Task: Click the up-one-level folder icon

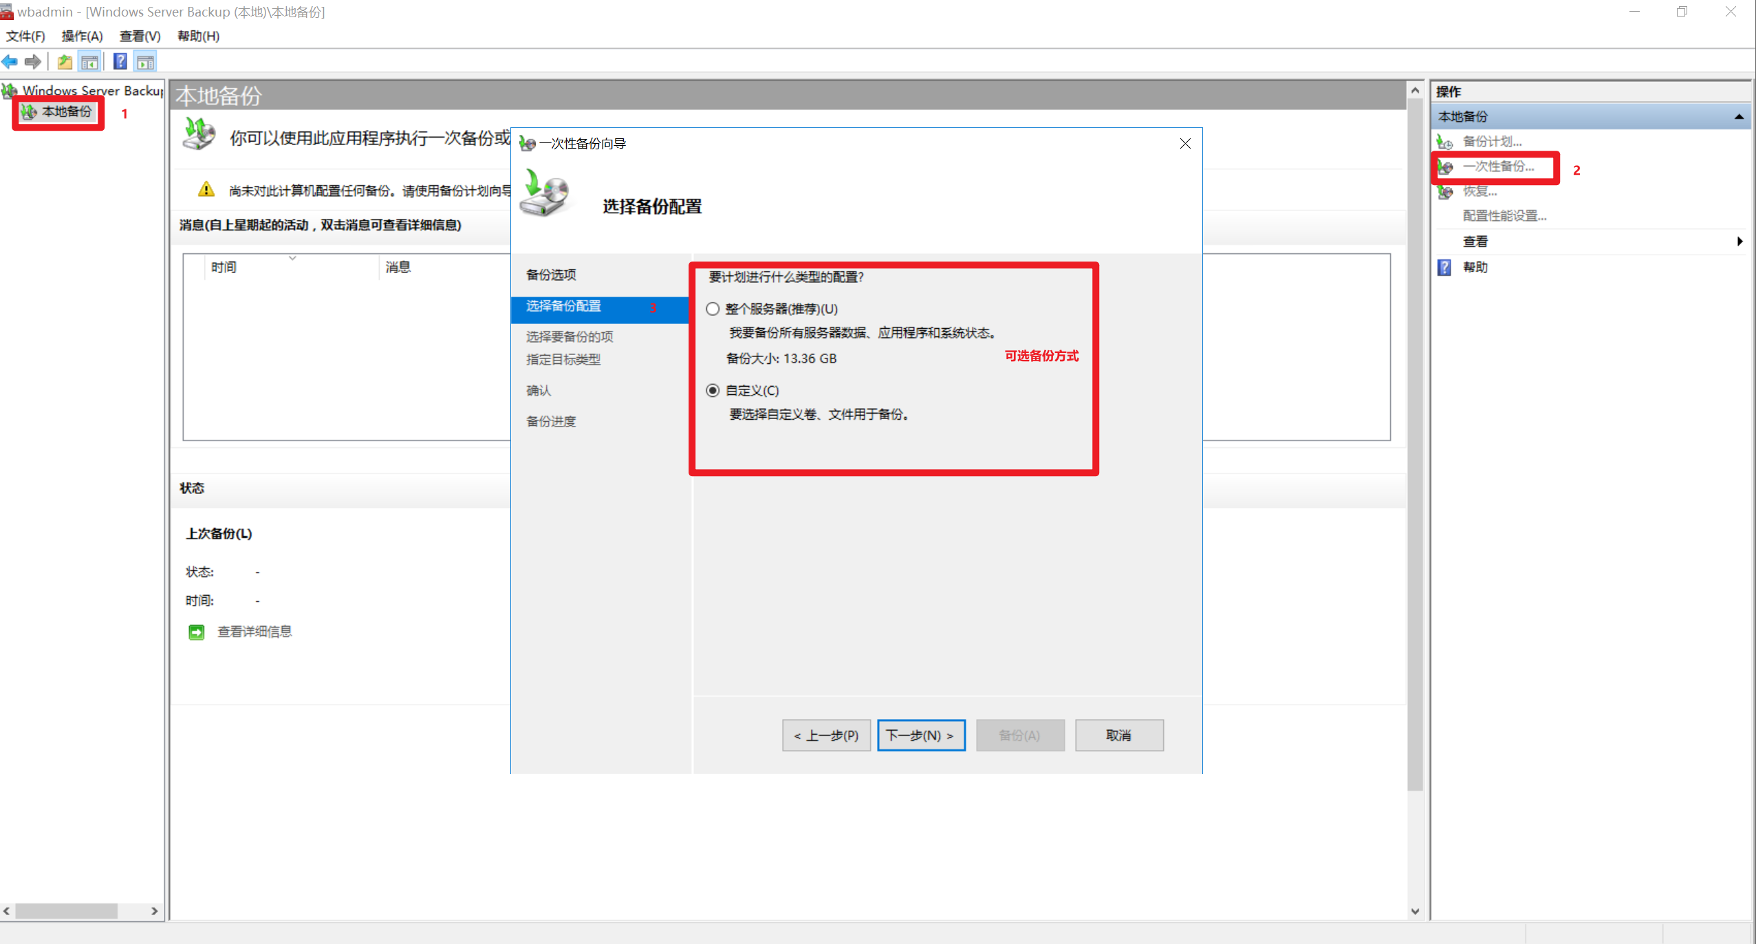Action: pyautogui.click(x=65, y=62)
